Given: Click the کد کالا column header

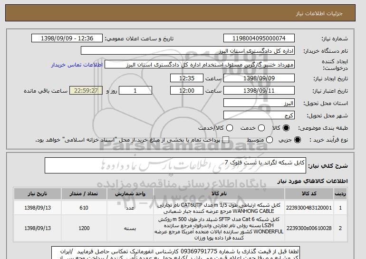Looking at the screenshot, I should [x=309, y=194].
